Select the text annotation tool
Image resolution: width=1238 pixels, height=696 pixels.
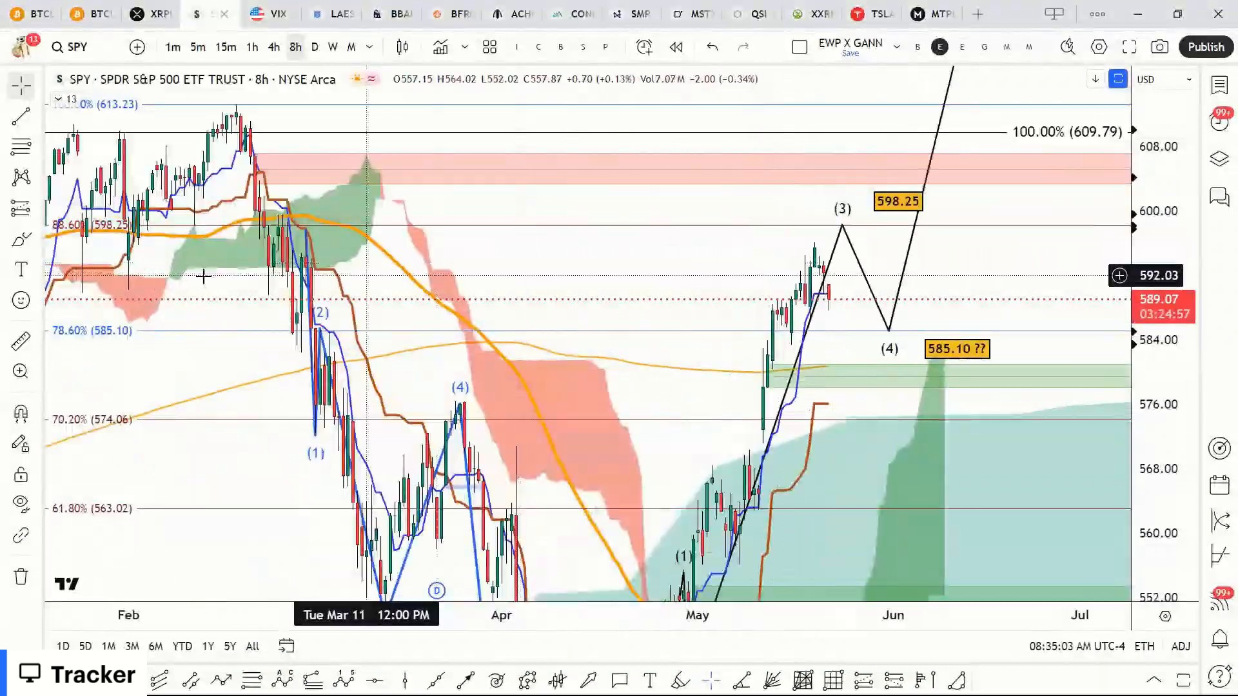[x=21, y=269]
